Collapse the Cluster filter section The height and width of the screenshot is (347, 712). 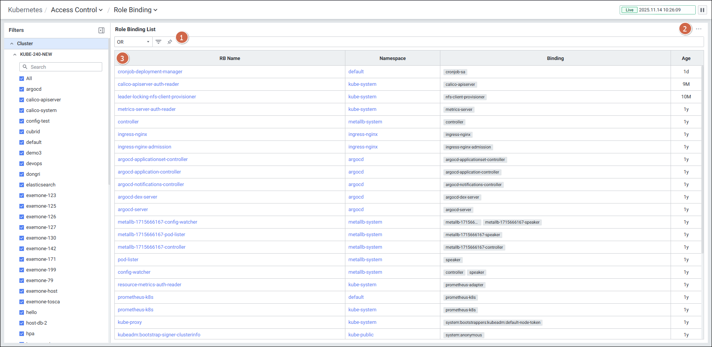tap(12, 44)
